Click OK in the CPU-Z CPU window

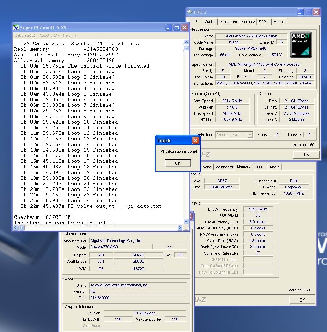click(x=306, y=154)
